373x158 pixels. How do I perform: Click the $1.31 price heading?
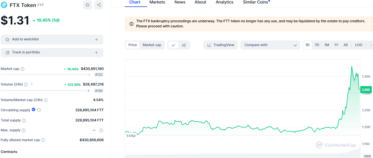[15, 20]
